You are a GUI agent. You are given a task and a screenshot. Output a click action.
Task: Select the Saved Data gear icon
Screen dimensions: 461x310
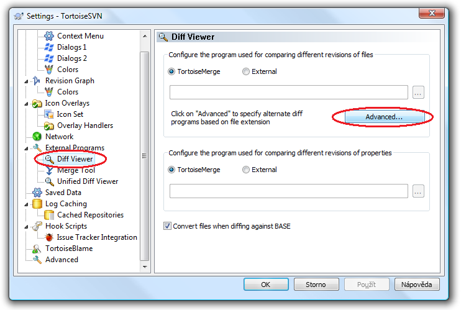pos(37,193)
